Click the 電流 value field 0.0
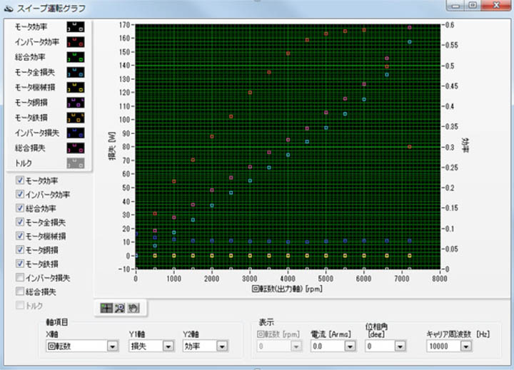The width and height of the screenshot is (514, 370). (x=328, y=346)
